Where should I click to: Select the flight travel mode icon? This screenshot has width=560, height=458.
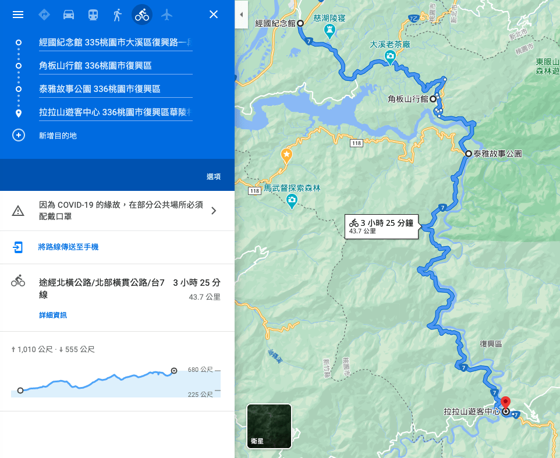(x=167, y=15)
